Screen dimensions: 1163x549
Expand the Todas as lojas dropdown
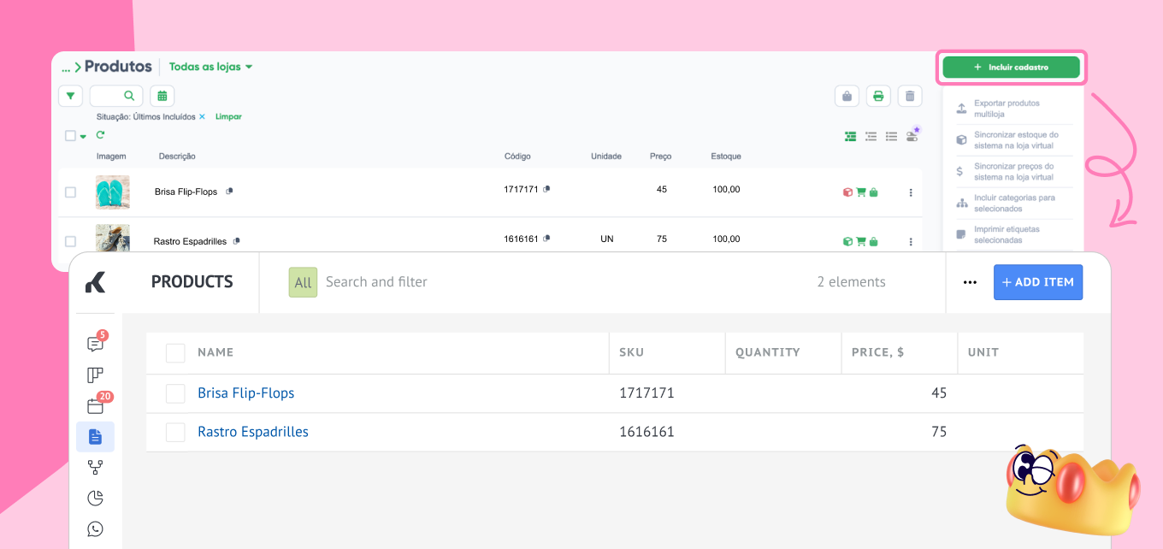click(210, 67)
